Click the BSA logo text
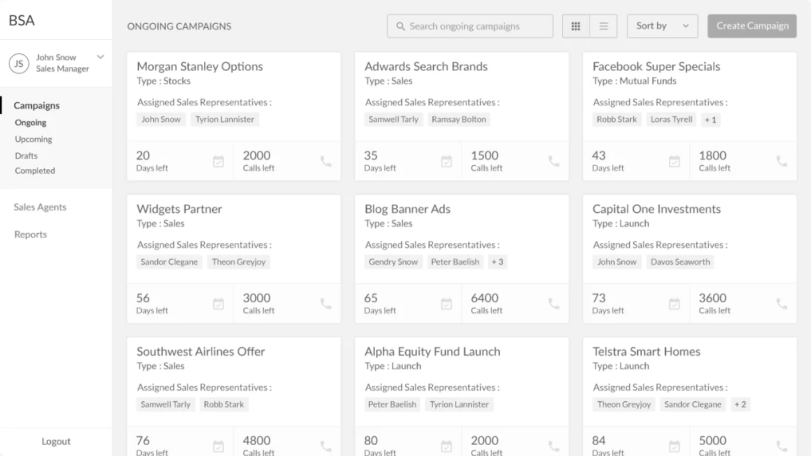 coord(22,20)
